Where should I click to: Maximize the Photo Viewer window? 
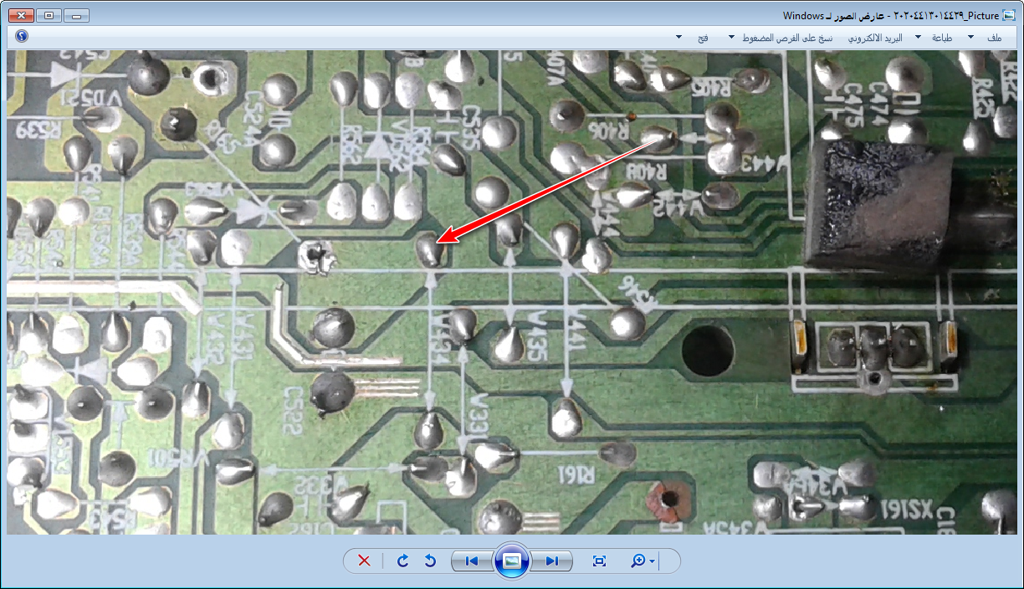(49, 15)
